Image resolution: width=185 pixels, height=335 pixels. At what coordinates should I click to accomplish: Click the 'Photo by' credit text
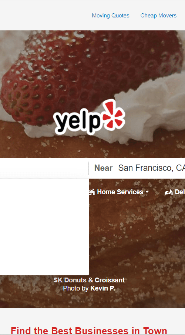coord(76,288)
